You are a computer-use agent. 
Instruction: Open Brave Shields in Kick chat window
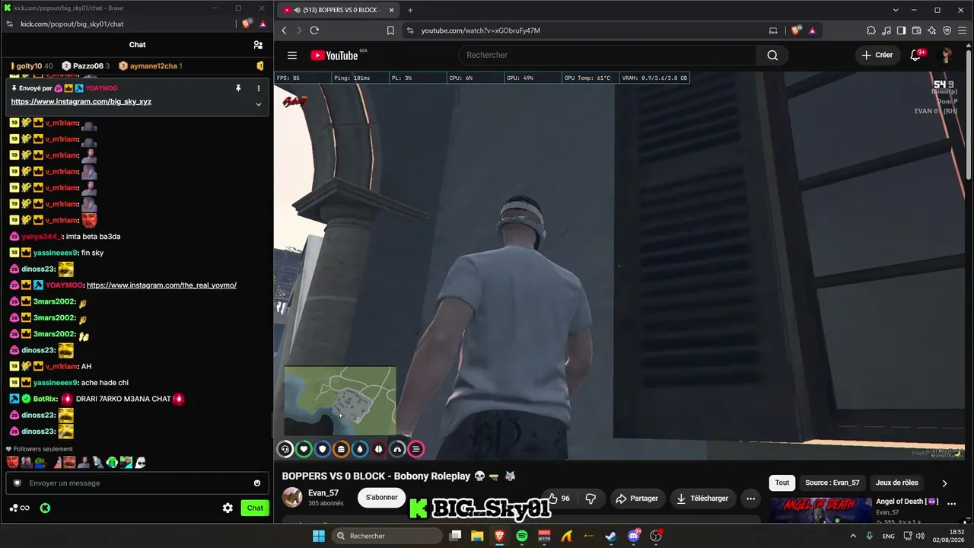(247, 24)
